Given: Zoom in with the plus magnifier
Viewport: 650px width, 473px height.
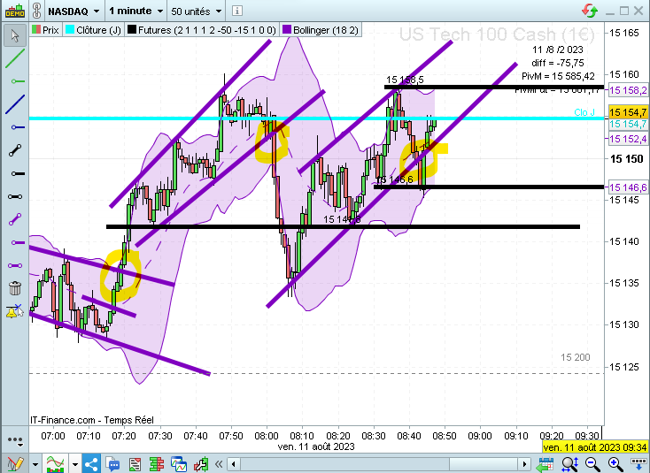Looking at the screenshot, I should [615, 463].
